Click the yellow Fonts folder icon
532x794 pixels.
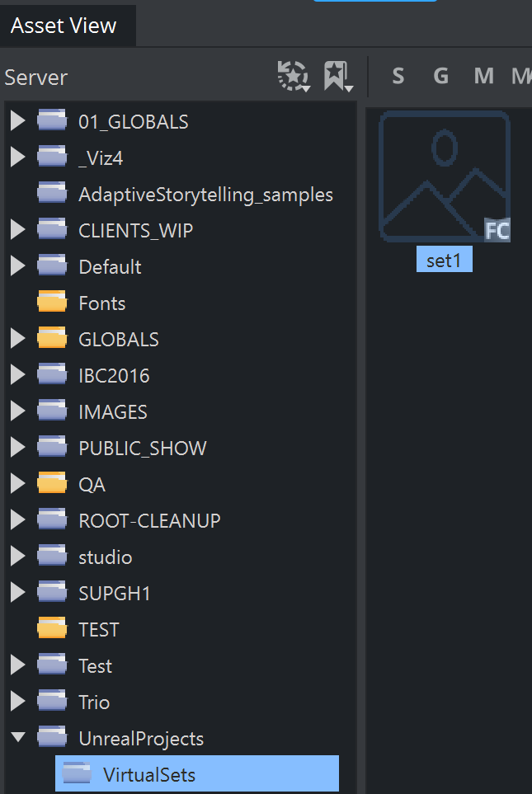[52, 303]
